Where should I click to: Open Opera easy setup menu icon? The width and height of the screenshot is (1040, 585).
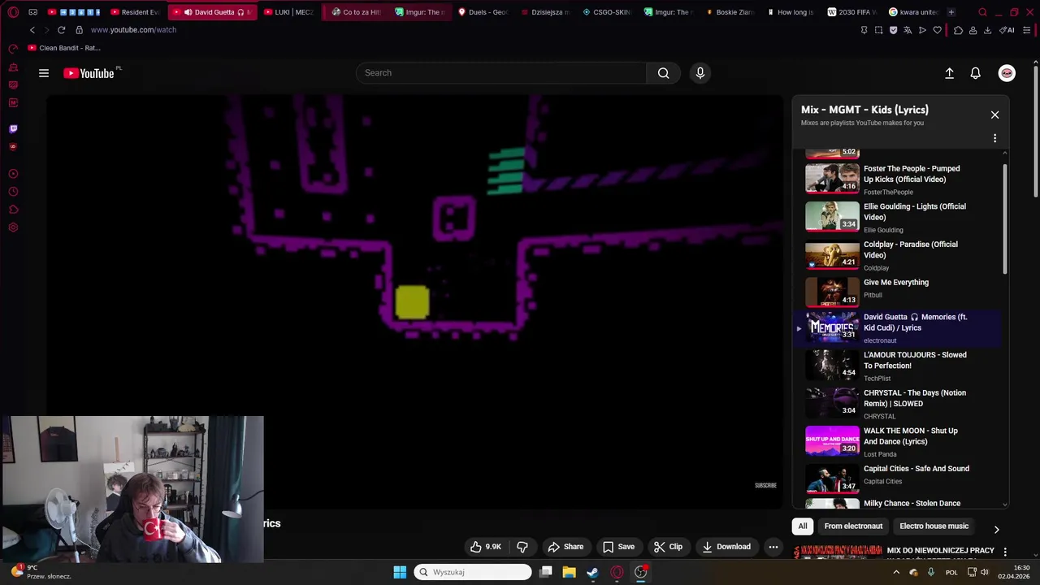[x=1027, y=30]
